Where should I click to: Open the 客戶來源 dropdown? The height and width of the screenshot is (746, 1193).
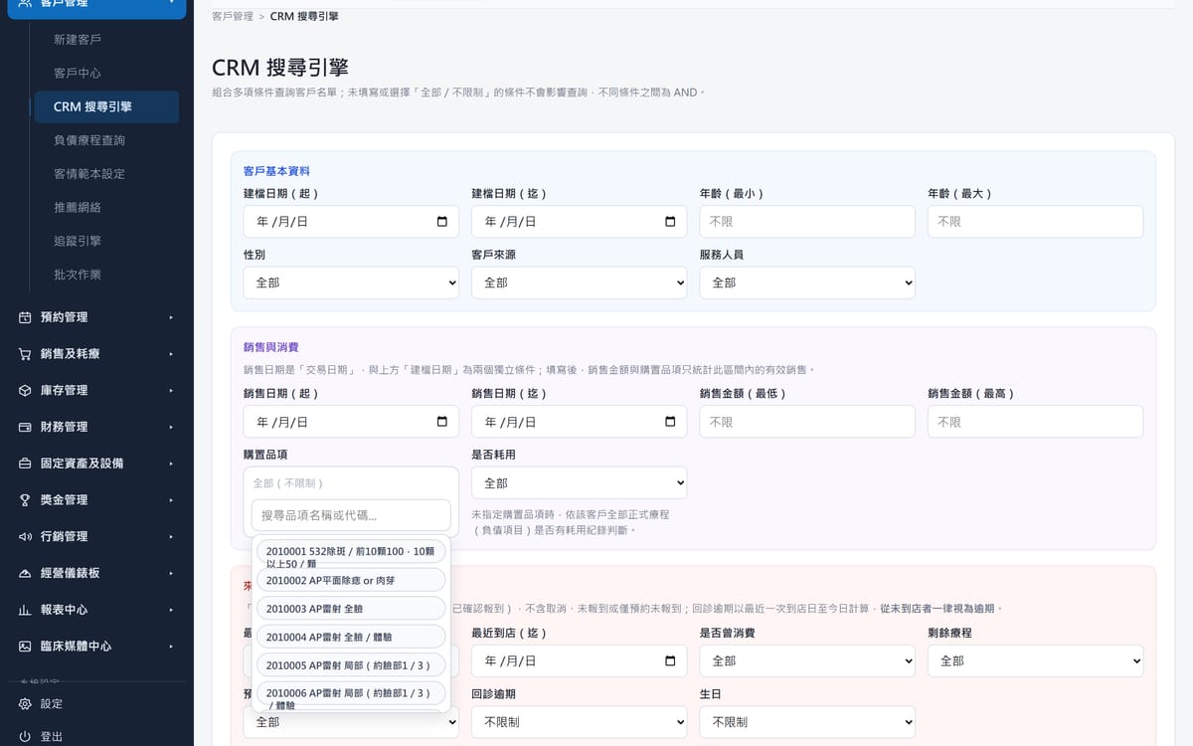pos(579,282)
